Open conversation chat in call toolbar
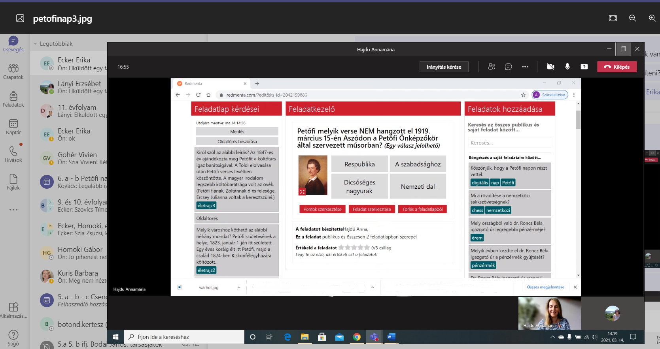 pos(509,67)
